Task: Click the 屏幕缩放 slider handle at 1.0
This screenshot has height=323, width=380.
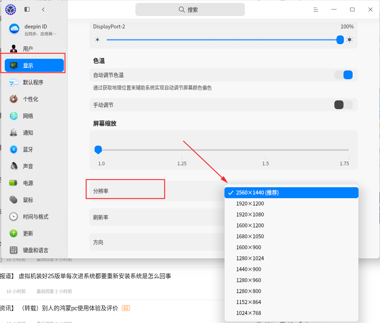Action: (98, 150)
